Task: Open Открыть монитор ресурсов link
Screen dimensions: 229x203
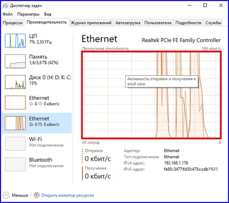Action: click(68, 195)
